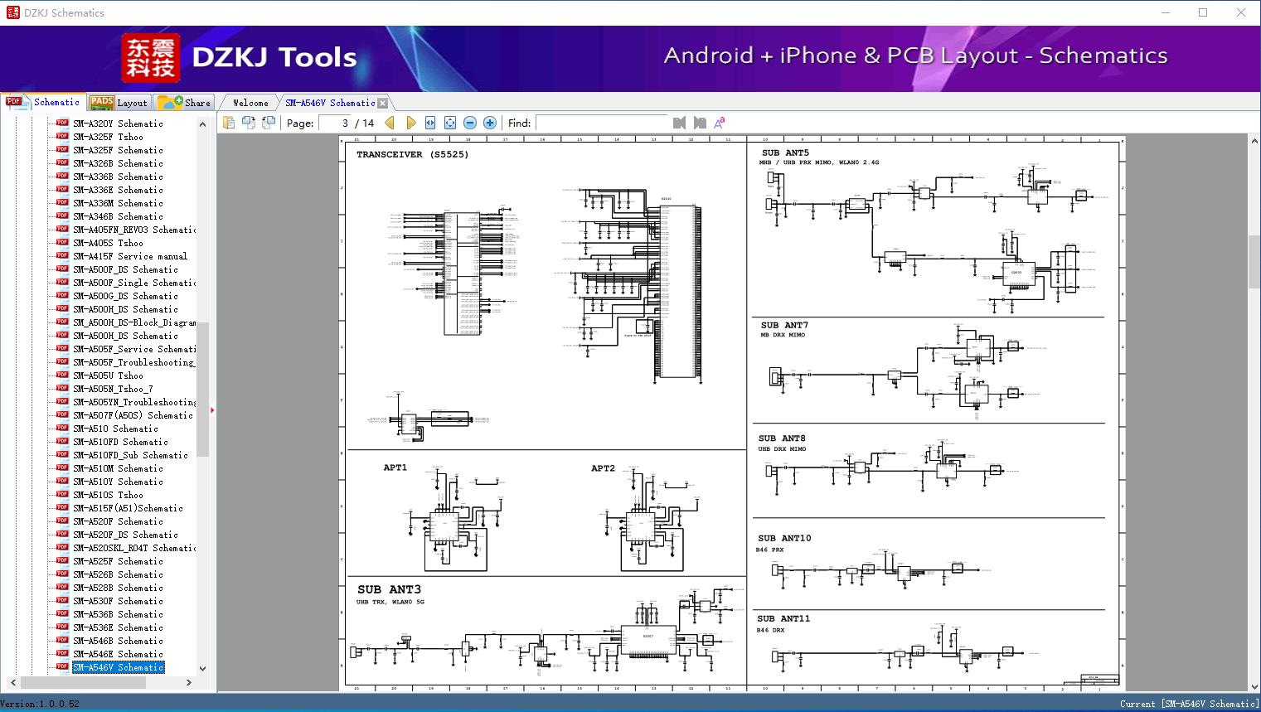Click the tree list vertical scrollbar thumb
Image resolution: width=1261 pixels, height=712 pixels.
[x=202, y=390]
